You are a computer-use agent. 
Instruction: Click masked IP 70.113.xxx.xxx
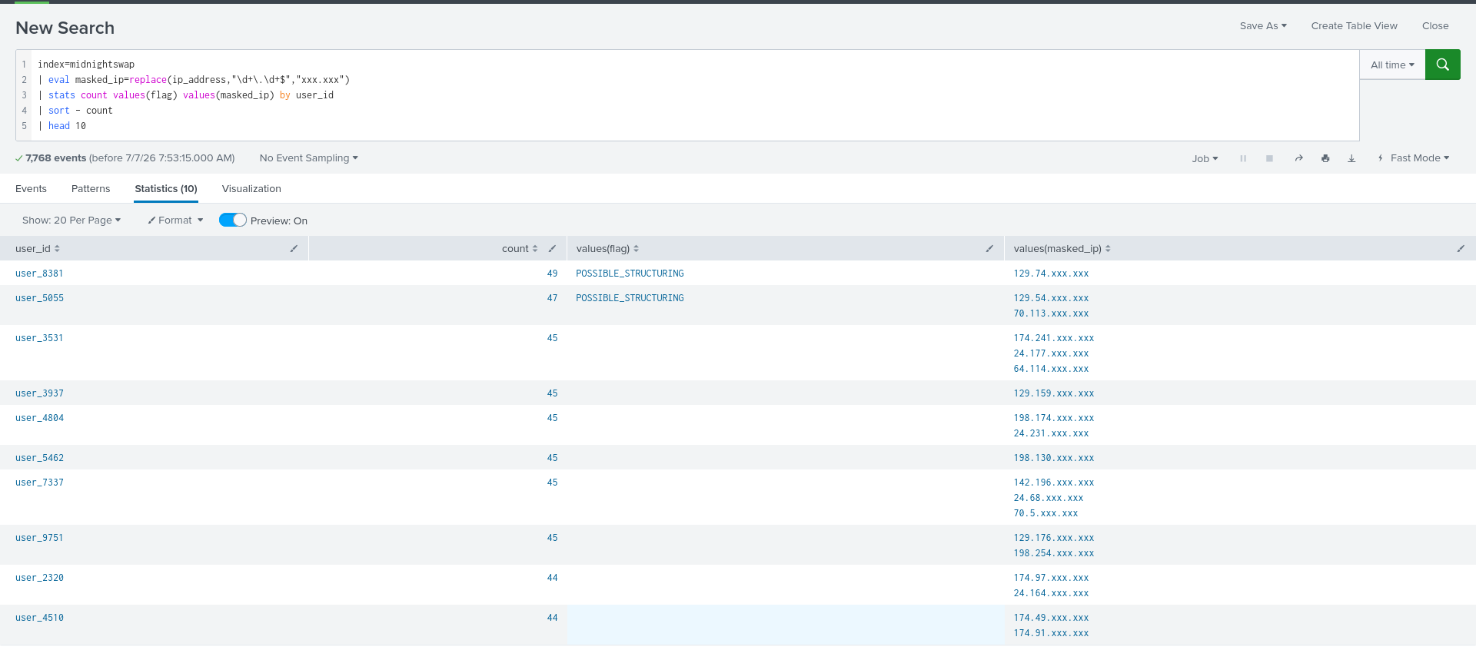[1051, 313]
